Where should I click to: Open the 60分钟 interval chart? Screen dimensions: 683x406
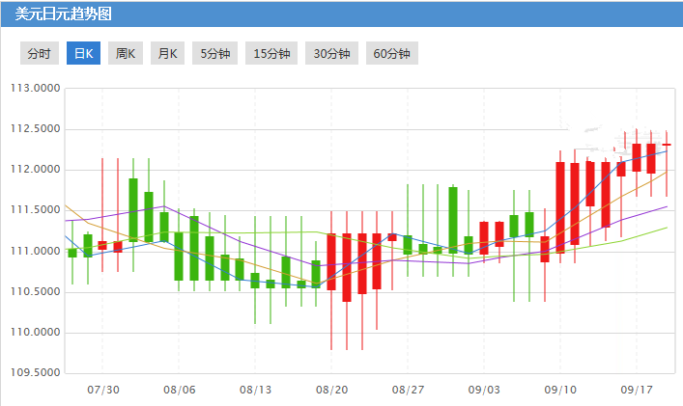(391, 54)
